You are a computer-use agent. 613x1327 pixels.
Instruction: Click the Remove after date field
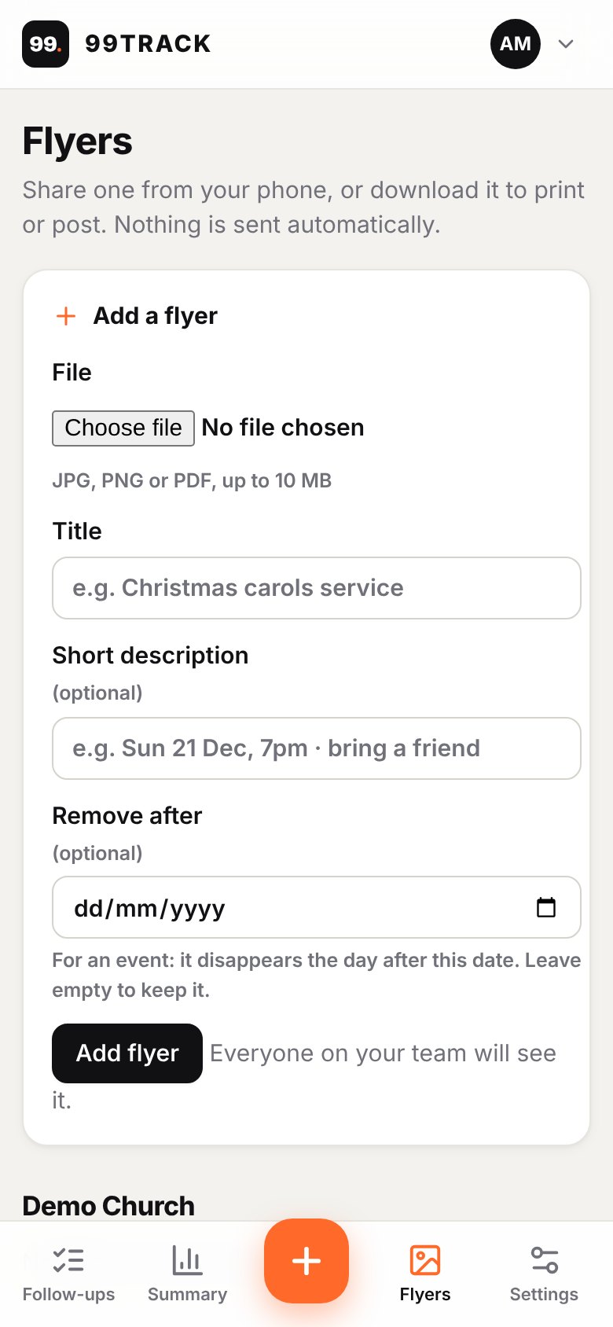pos(317,907)
